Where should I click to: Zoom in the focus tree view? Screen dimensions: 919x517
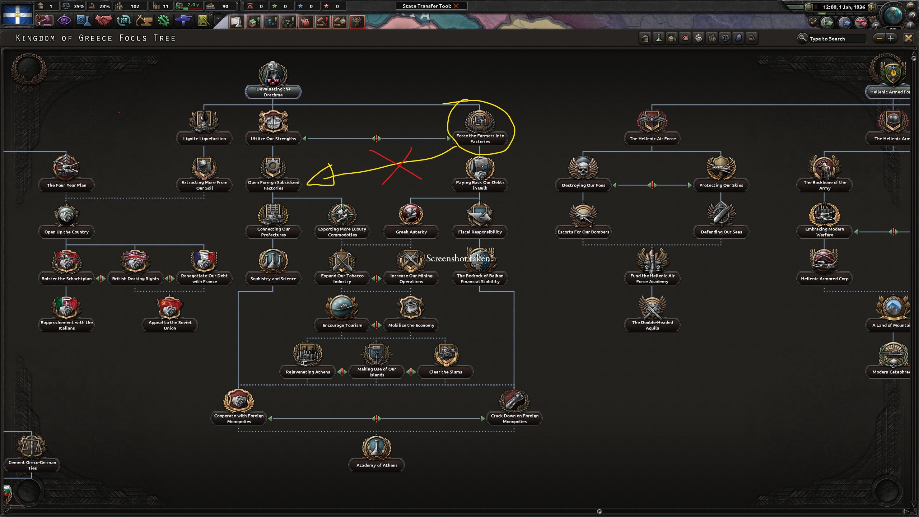pos(891,38)
